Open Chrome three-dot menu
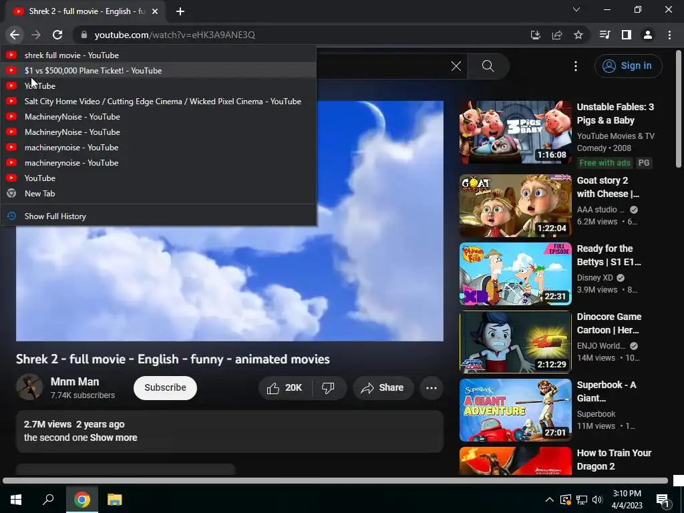 (669, 35)
